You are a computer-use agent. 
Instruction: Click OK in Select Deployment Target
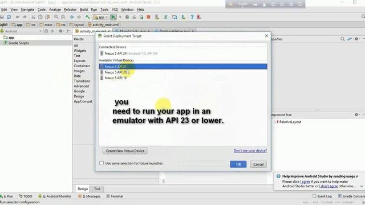238,165
